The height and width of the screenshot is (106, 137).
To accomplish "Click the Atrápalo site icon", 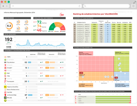I will point(5,65).
